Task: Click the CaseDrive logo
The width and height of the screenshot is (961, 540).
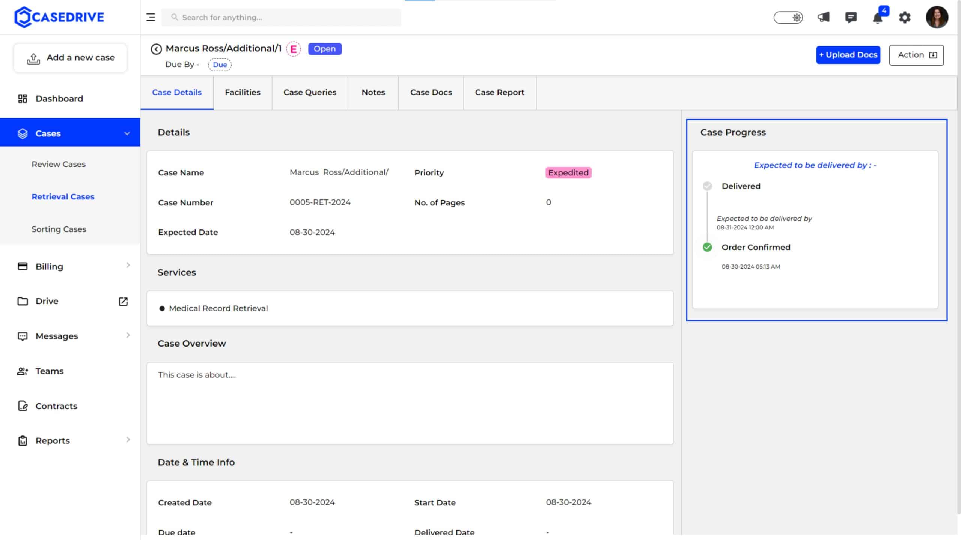Action: pyautogui.click(x=59, y=17)
